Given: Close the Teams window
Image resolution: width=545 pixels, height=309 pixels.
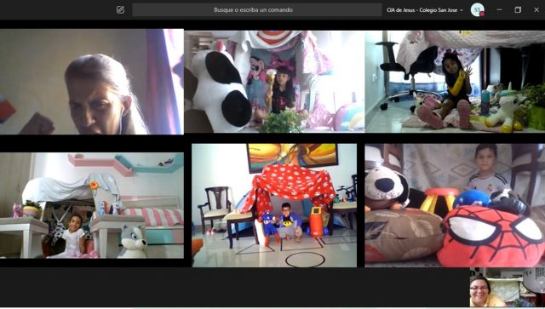Looking at the screenshot, I should [x=536, y=9].
